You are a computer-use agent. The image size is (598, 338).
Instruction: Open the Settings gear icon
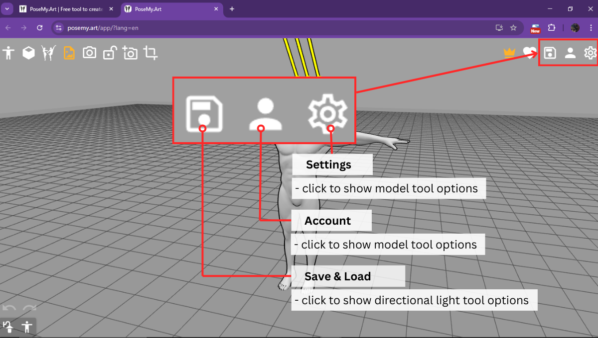tap(590, 53)
